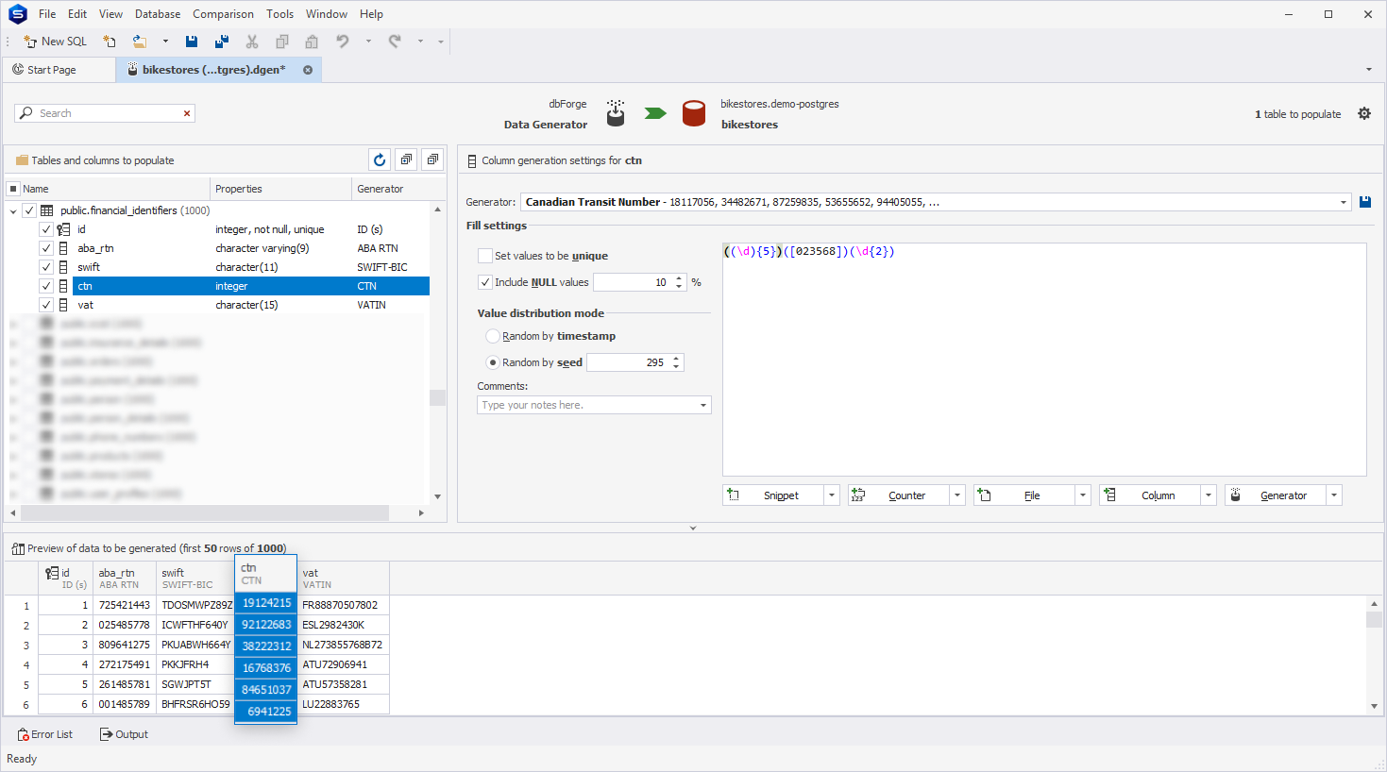The image size is (1387, 772).
Task: Toggle the id column checkbox
Action: tap(46, 229)
